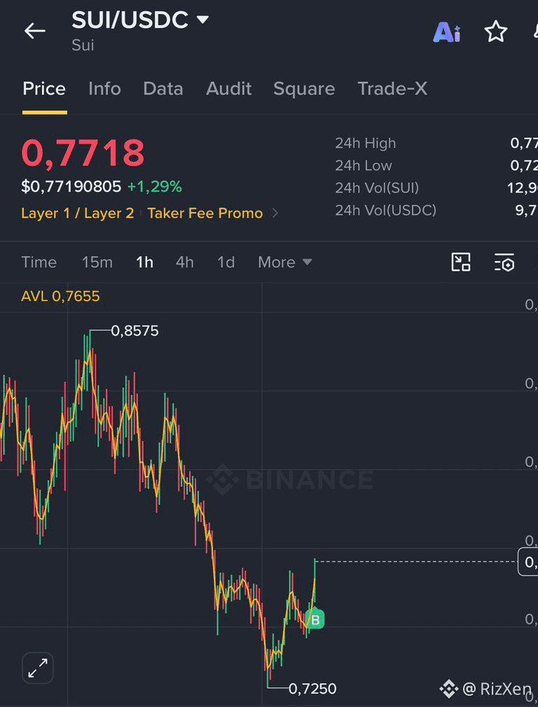Open the Layer 1 / Layer 2 tag

coord(78,213)
